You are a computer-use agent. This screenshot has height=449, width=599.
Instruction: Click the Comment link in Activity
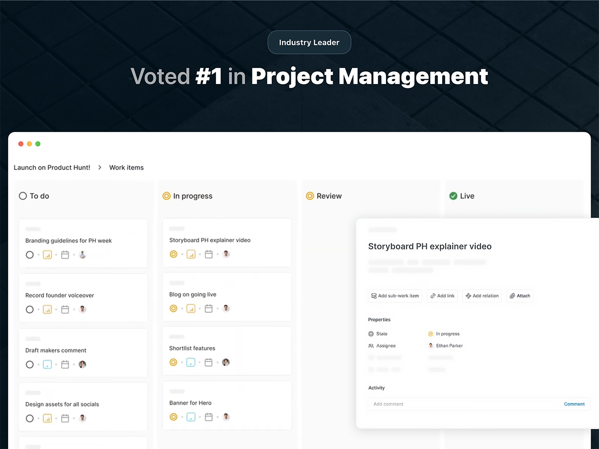tap(574, 404)
